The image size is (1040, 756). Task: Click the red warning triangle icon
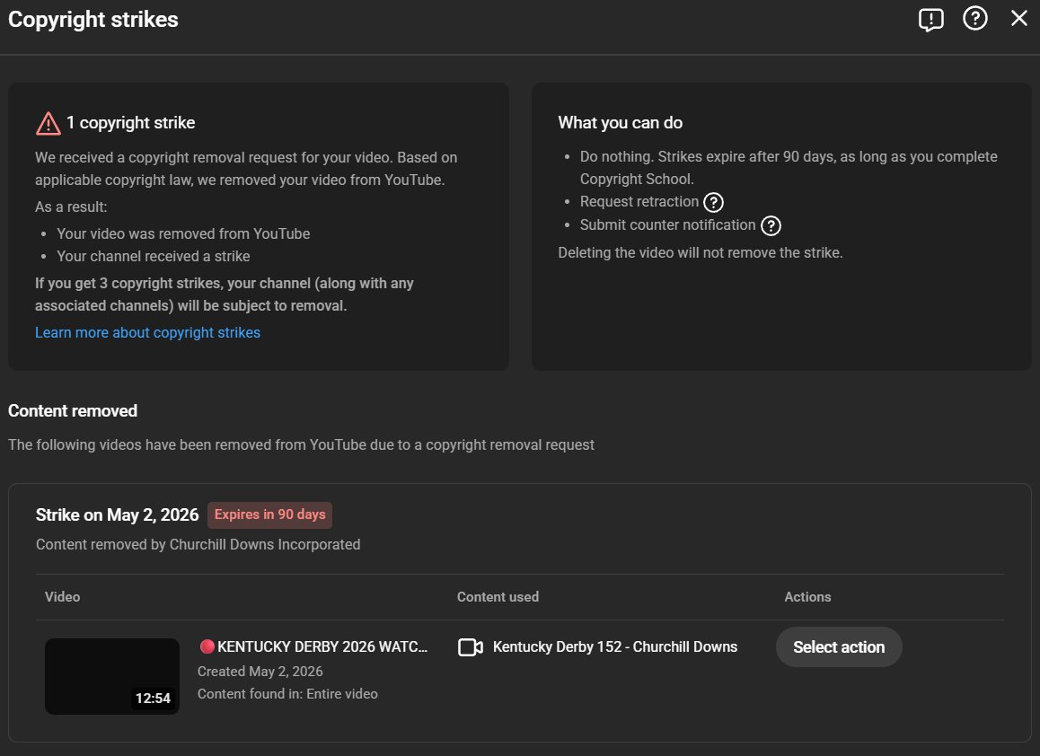[48, 123]
